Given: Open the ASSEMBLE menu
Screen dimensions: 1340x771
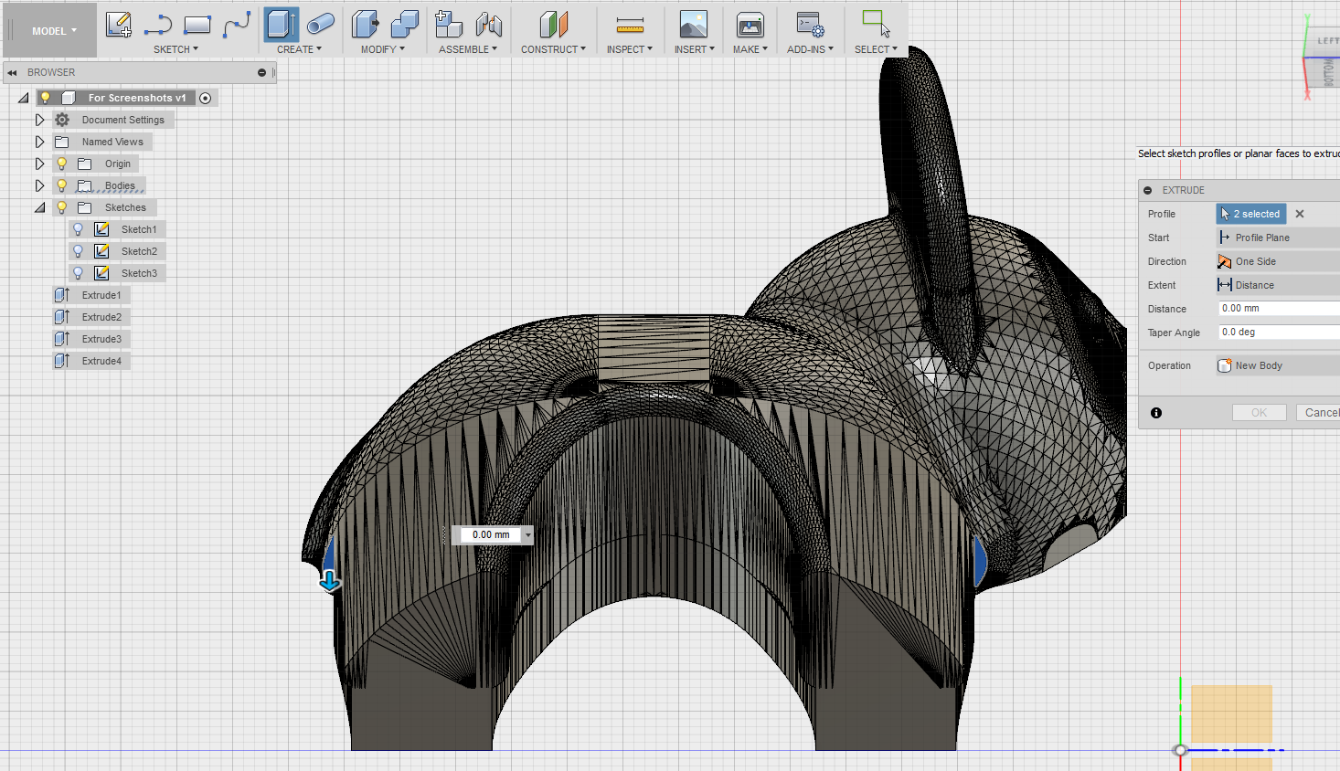Looking at the screenshot, I should tap(468, 49).
